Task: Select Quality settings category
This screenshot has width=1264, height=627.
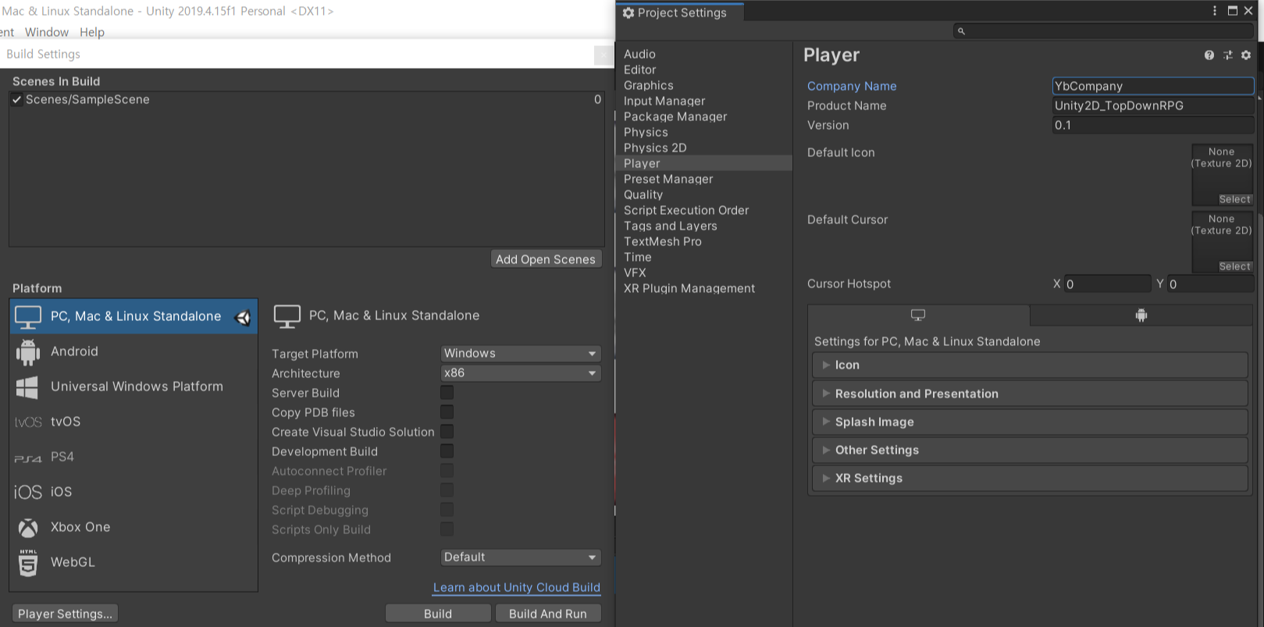Action: click(x=643, y=194)
